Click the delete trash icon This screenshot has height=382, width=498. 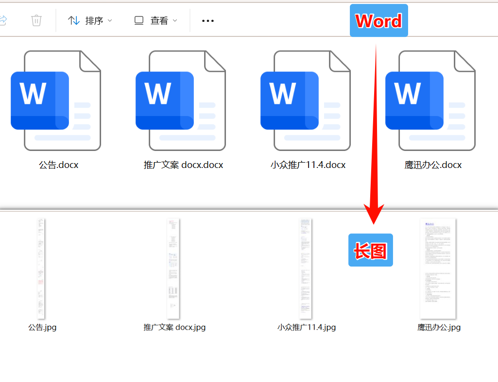point(36,20)
